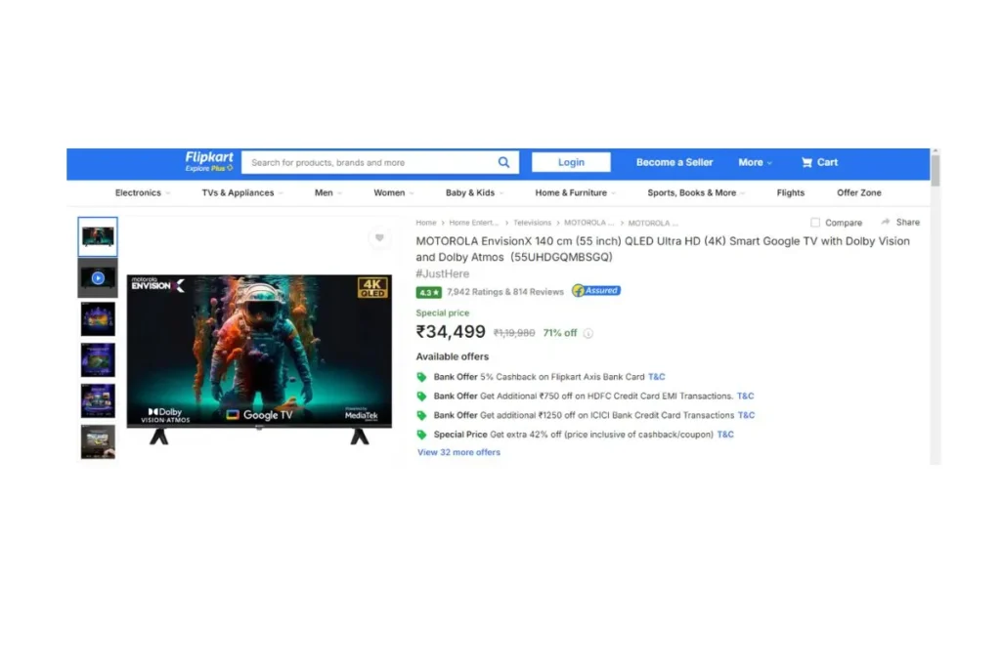1001x667 pixels.
Task: Expand the Women category dropdown
Action: point(393,192)
